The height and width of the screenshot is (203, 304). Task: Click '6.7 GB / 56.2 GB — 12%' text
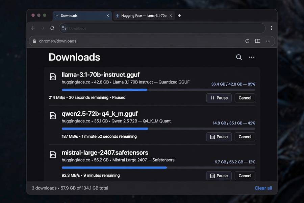[x=235, y=162]
